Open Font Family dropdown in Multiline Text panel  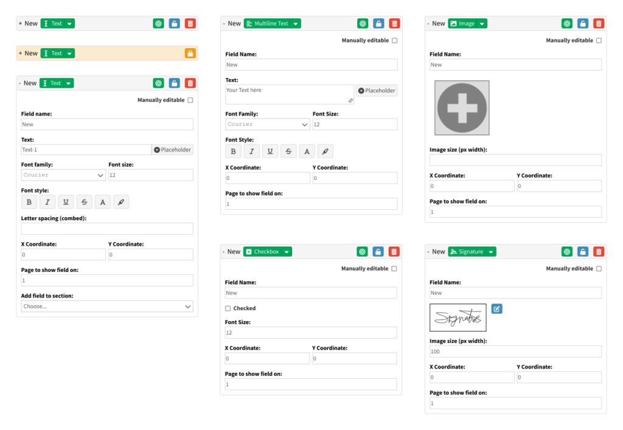pyautogui.click(x=268, y=124)
